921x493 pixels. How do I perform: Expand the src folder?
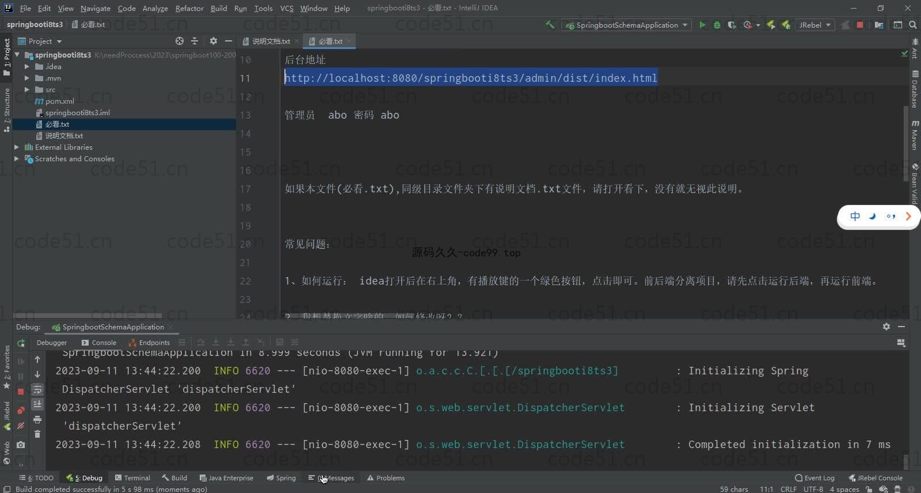[x=27, y=89]
